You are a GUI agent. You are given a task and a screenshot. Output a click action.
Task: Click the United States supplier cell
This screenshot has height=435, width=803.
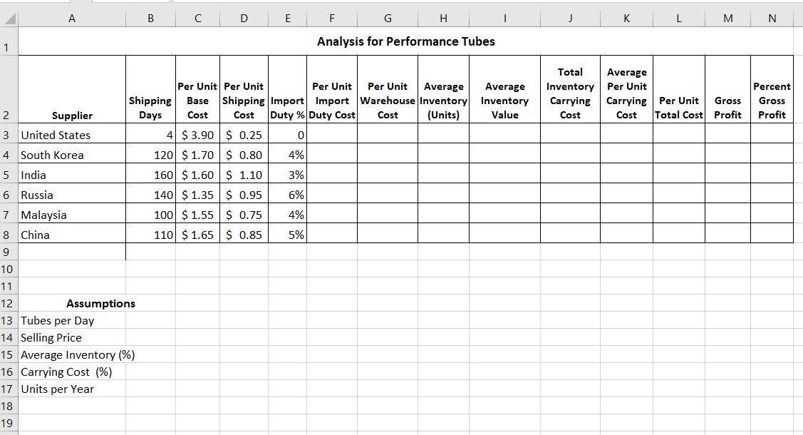(71, 135)
